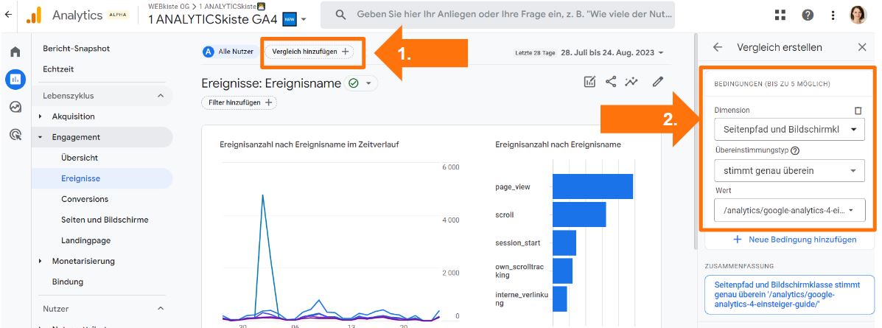Click Vergleich hinzufügen button
This screenshot has height=328, width=882.
click(309, 52)
